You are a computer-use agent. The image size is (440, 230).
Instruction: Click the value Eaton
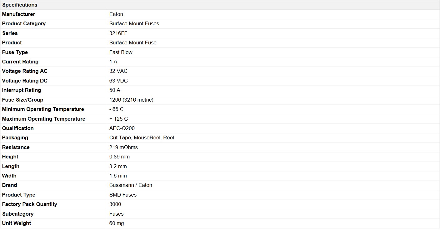[116, 14]
